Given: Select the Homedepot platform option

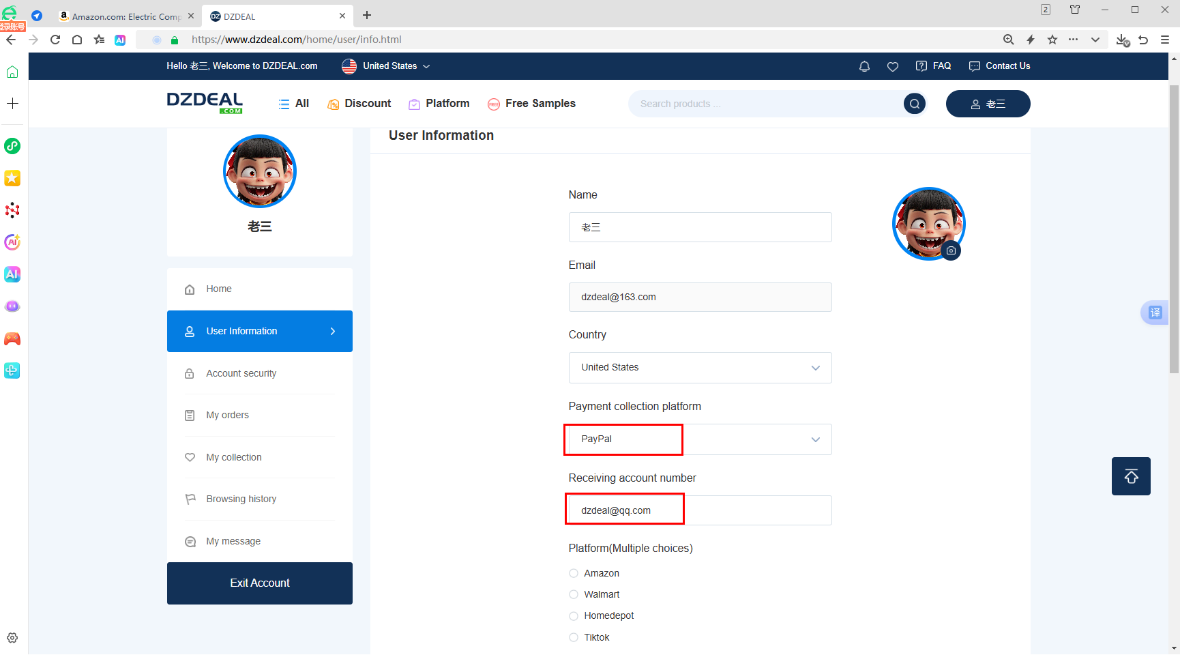Looking at the screenshot, I should coord(574,616).
